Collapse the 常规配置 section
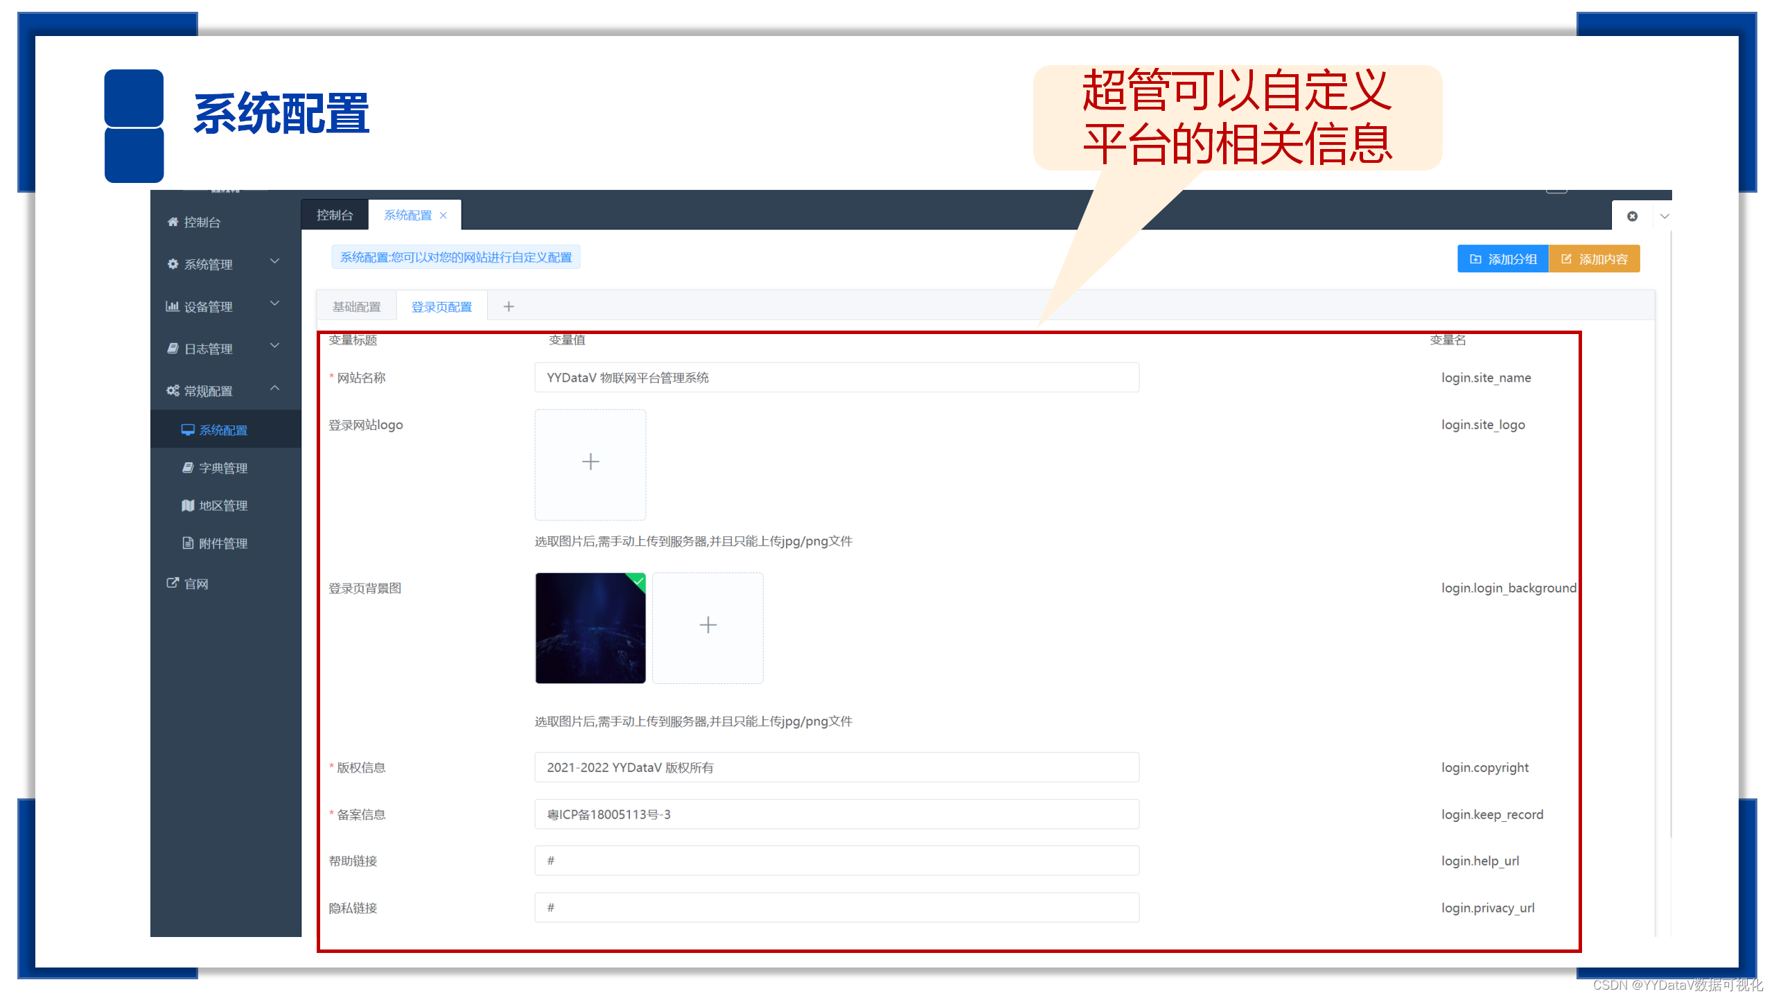This screenshot has height=998, width=1774. click(274, 388)
